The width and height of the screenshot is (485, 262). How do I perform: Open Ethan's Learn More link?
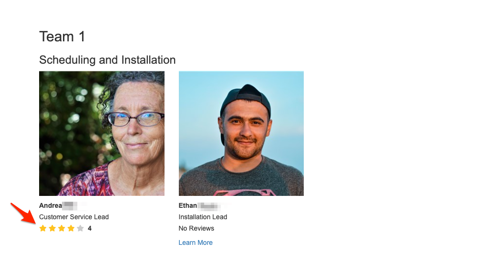196,243
